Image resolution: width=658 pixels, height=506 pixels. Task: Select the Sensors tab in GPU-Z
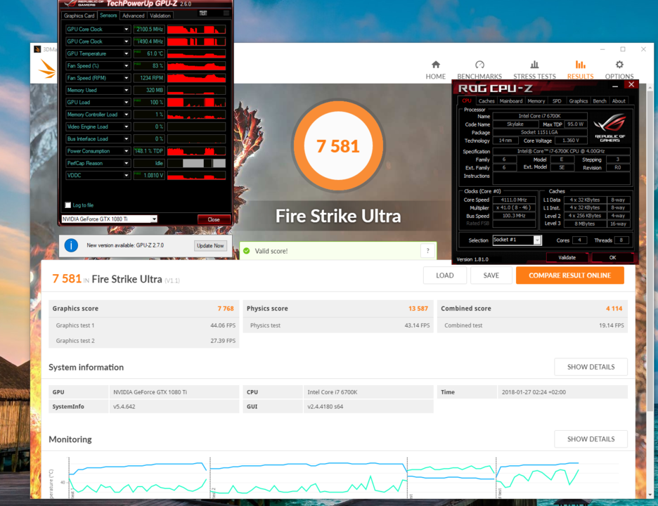pos(108,15)
